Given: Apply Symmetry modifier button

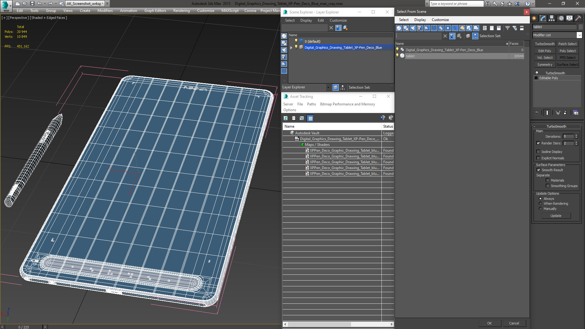Looking at the screenshot, I should pos(544,65).
